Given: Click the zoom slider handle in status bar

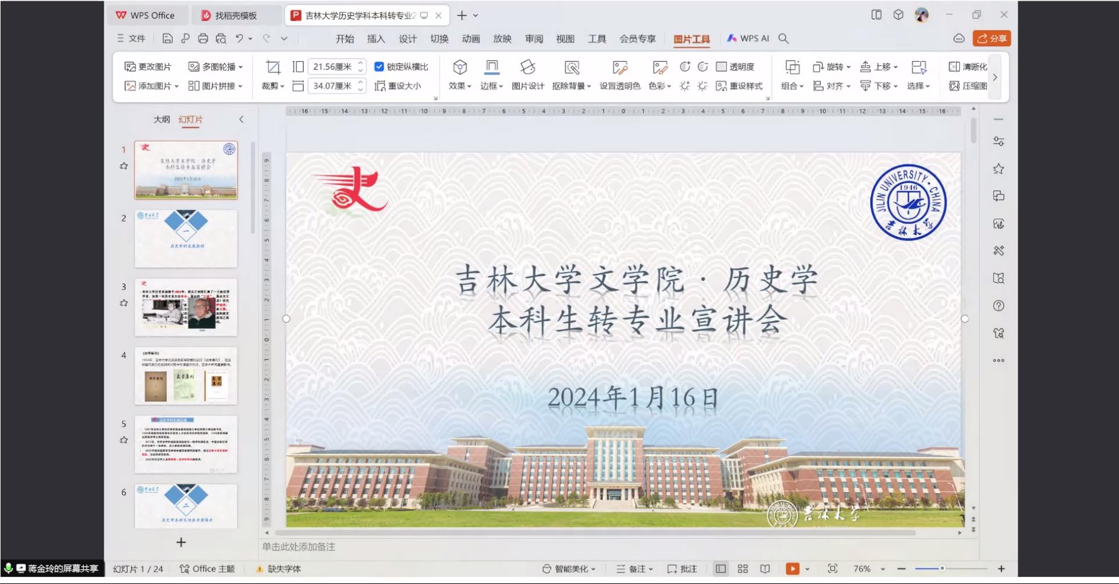Looking at the screenshot, I should 942,569.
